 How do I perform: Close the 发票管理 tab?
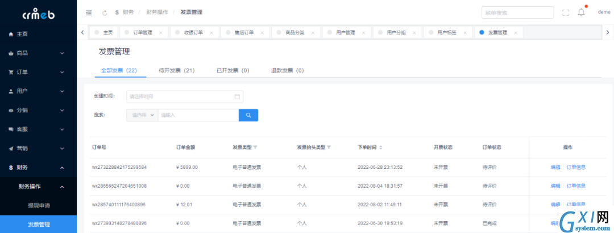pos(516,33)
